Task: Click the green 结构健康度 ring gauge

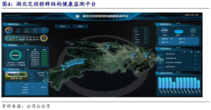Action: pos(15,55)
